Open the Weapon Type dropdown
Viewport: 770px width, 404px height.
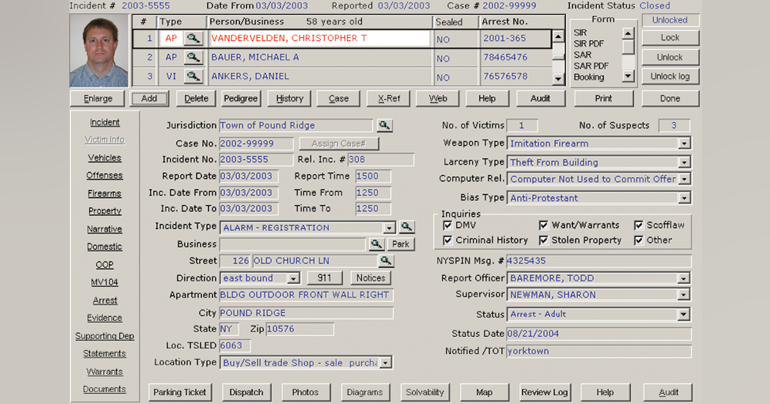[x=685, y=143]
